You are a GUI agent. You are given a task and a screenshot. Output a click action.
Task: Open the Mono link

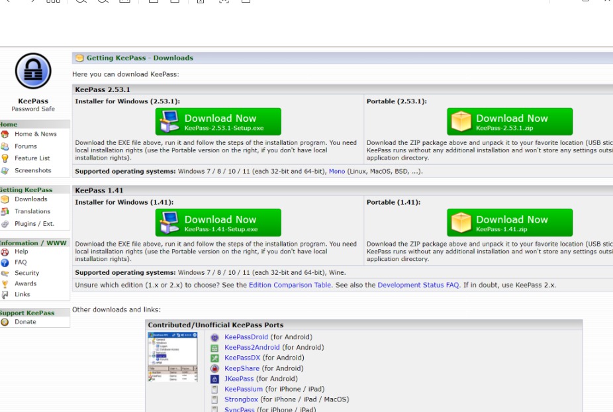[337, 171]
